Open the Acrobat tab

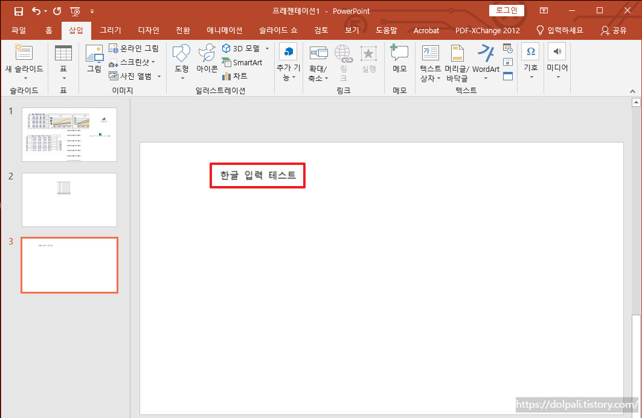pyautogui.click(x=426, y=30)
